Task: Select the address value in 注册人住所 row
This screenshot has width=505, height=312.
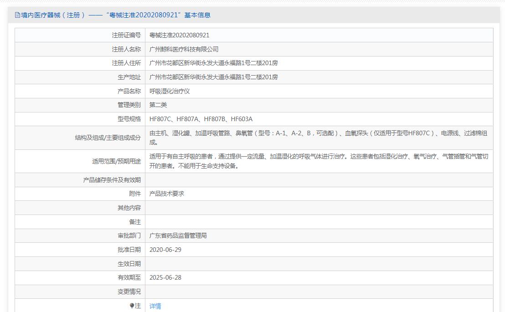Action: pos(213,63)
